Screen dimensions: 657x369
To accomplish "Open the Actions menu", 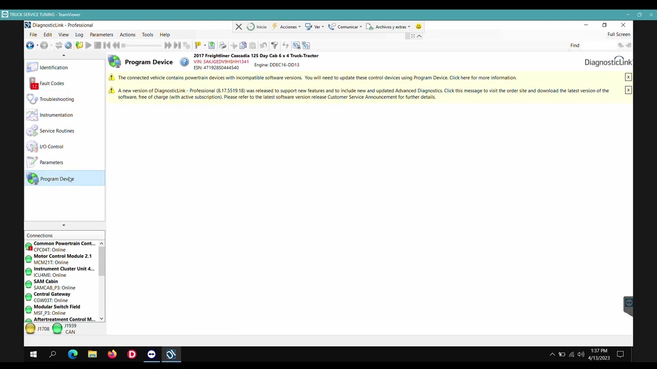I will [127, 35].
